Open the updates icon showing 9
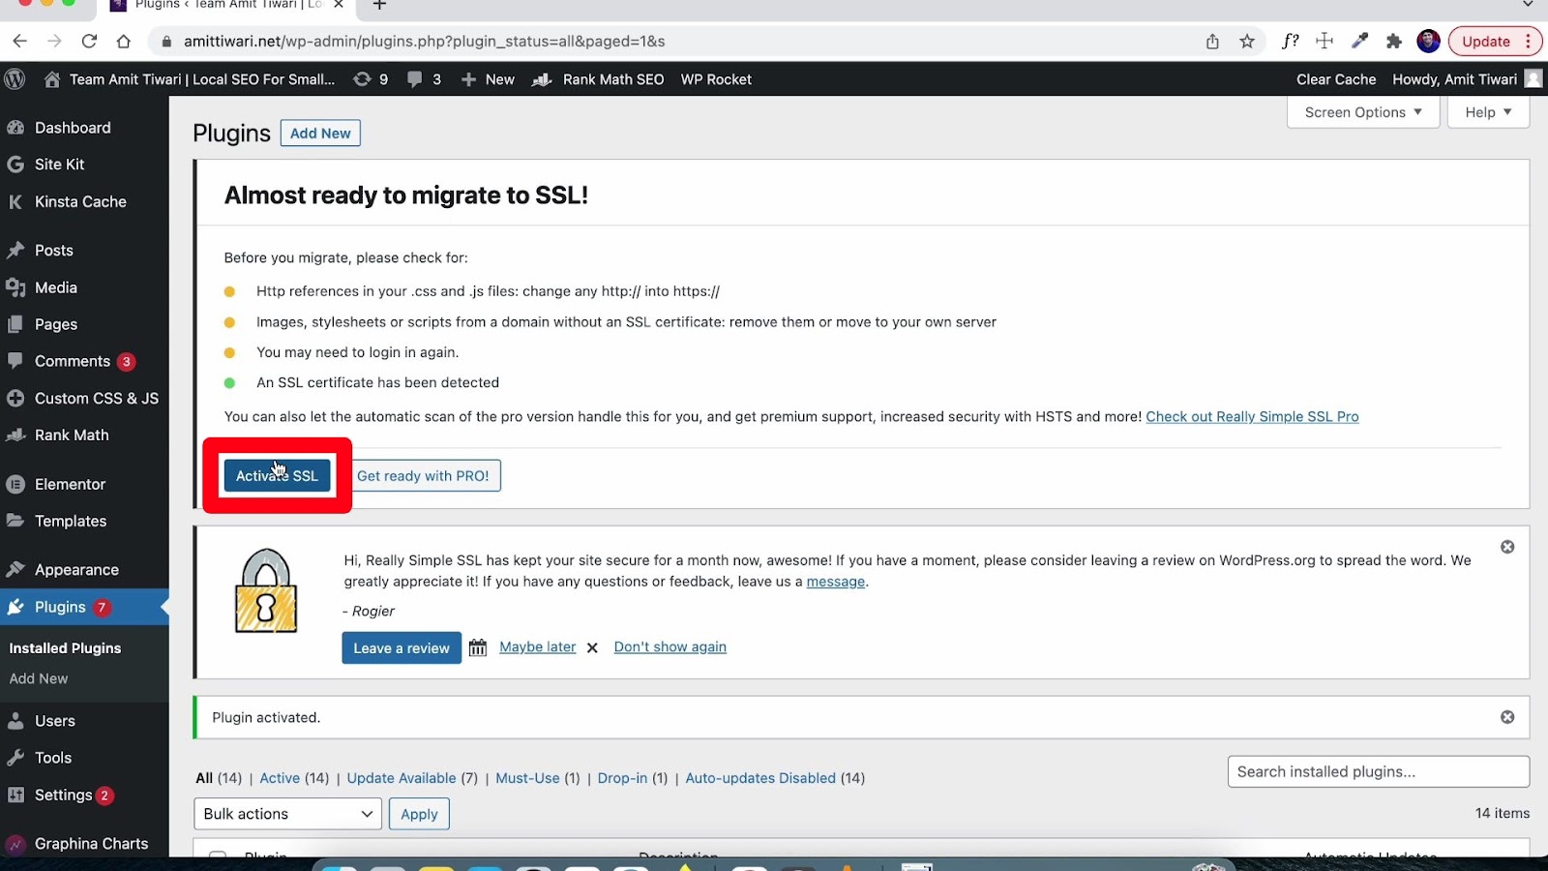This screenshot has height=871, width=1548. [x=371, y=79]
